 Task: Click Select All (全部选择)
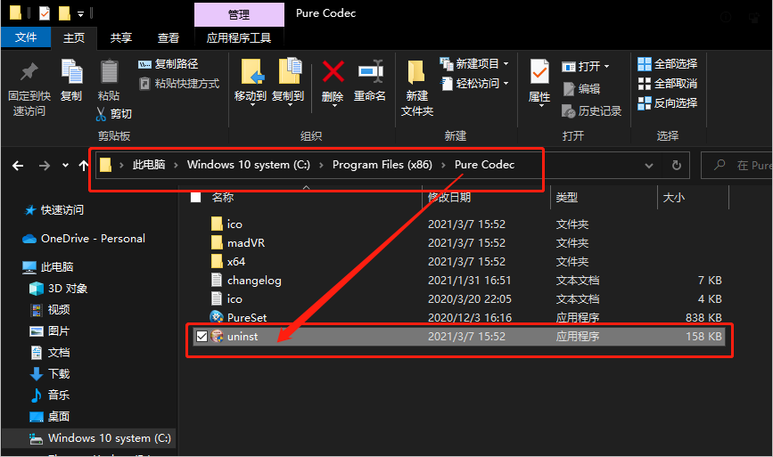(668, 64)
